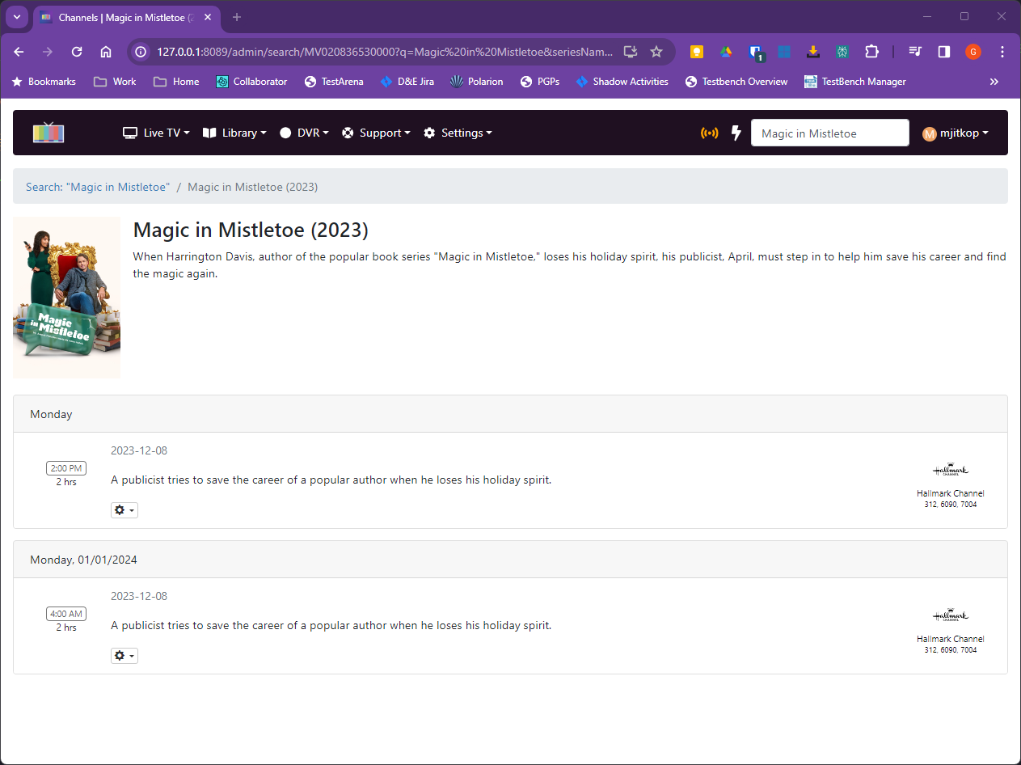The image size is (1021, 765).
Task: Click the Downloads extension icon in toolbar
Action: point(813,52)
